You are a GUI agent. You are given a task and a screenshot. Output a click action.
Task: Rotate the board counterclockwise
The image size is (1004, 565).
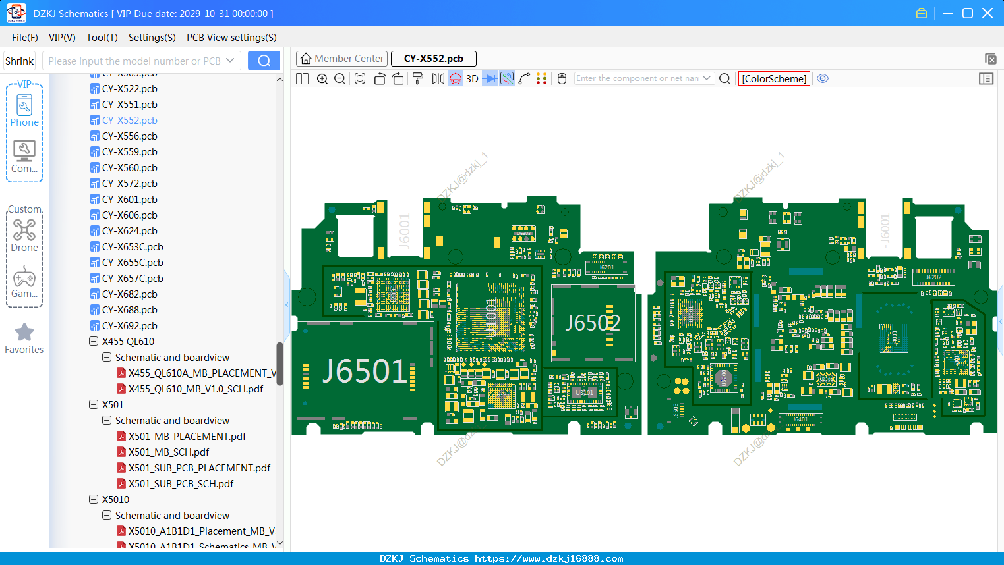pos(380,78)
